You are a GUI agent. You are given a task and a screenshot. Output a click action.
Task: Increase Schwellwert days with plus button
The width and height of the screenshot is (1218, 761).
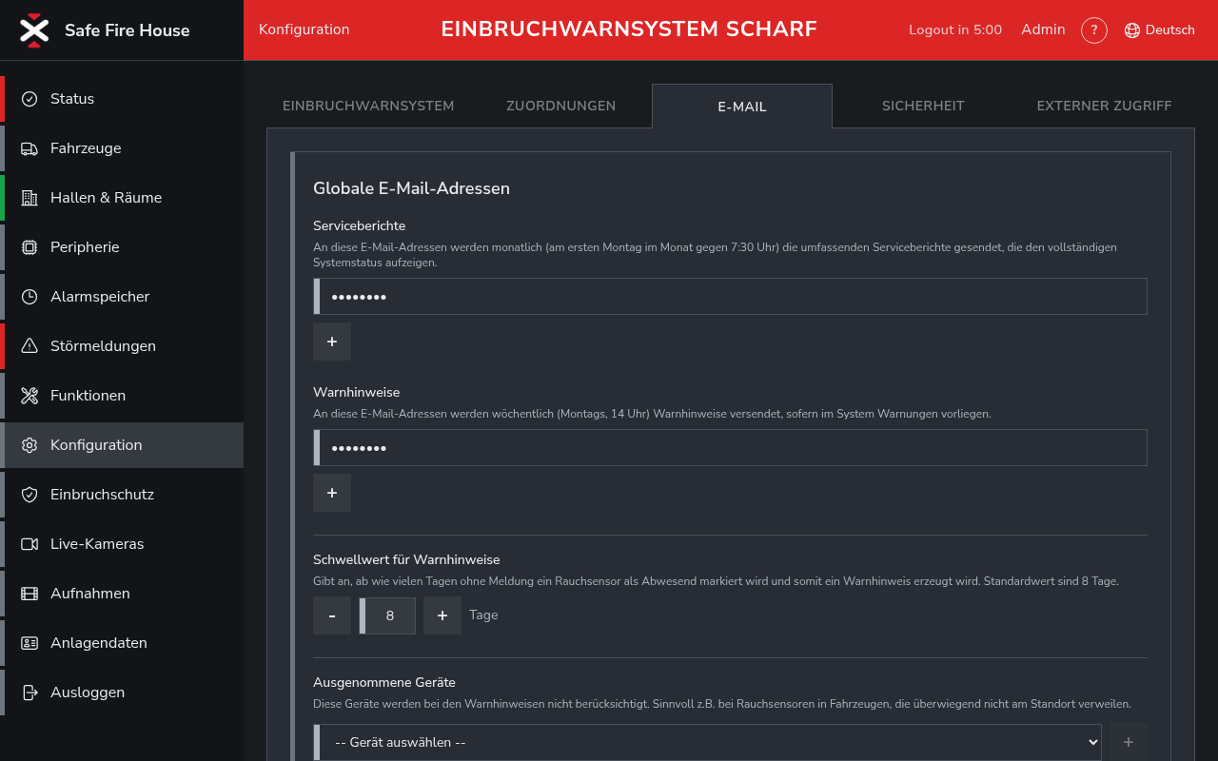tap(442, 615)
